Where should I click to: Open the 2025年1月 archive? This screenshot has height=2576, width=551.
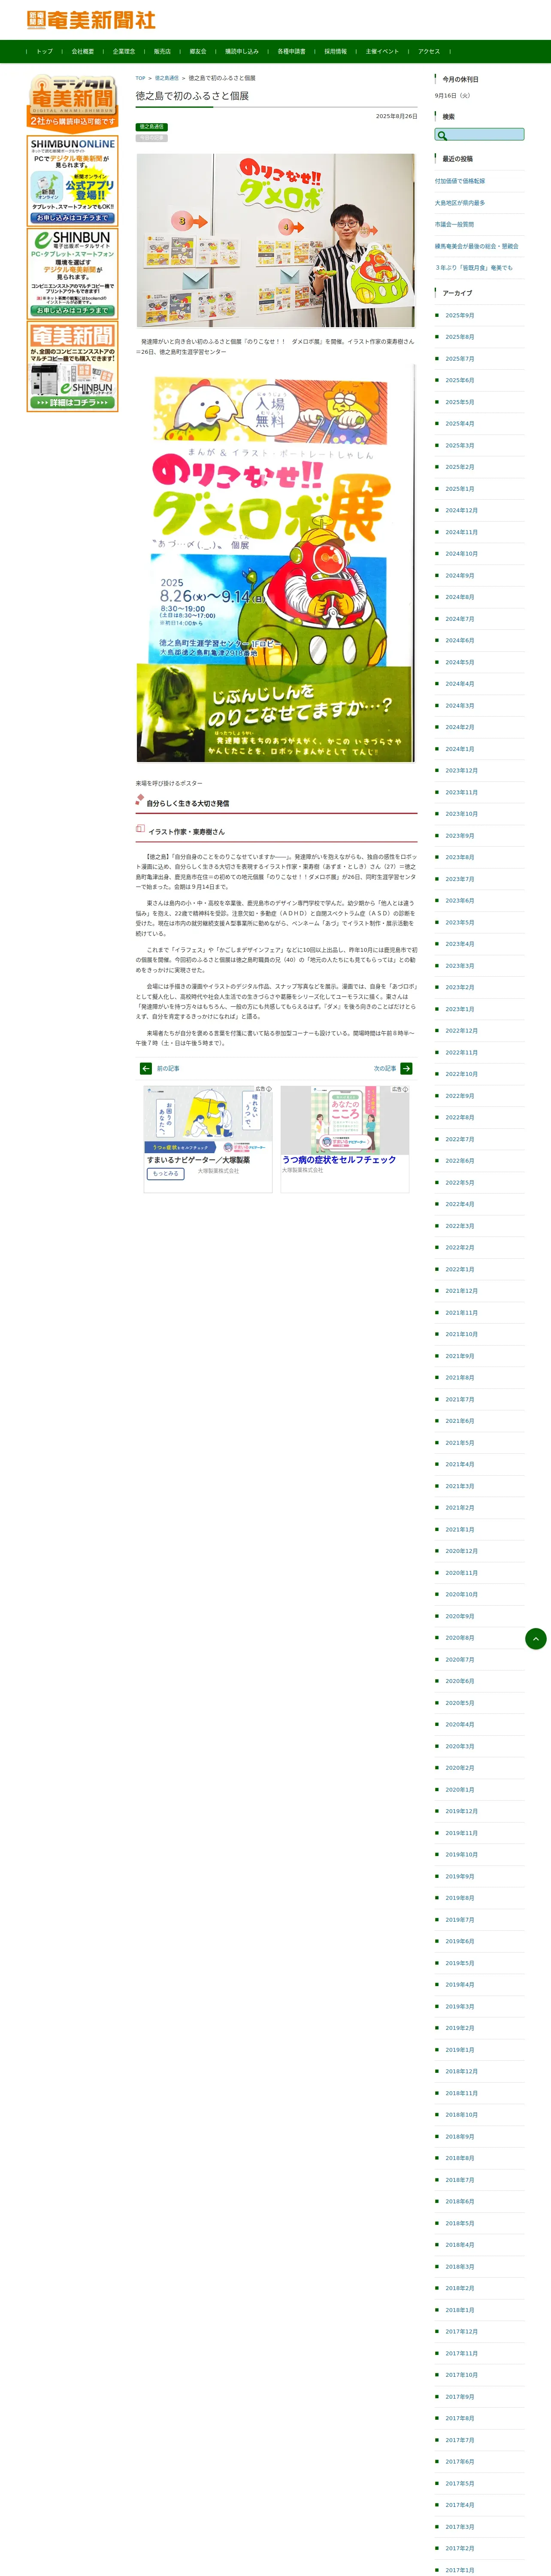tap(460, 489)
